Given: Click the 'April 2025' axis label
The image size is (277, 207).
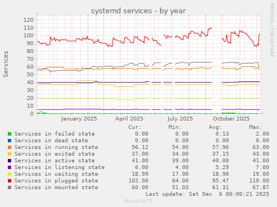Looking at the screenshot, I should click(x=129, y=119).
